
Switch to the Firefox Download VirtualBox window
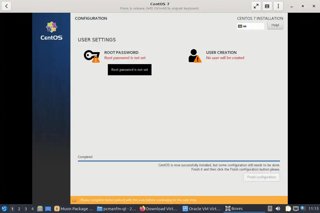click(159, 209)
